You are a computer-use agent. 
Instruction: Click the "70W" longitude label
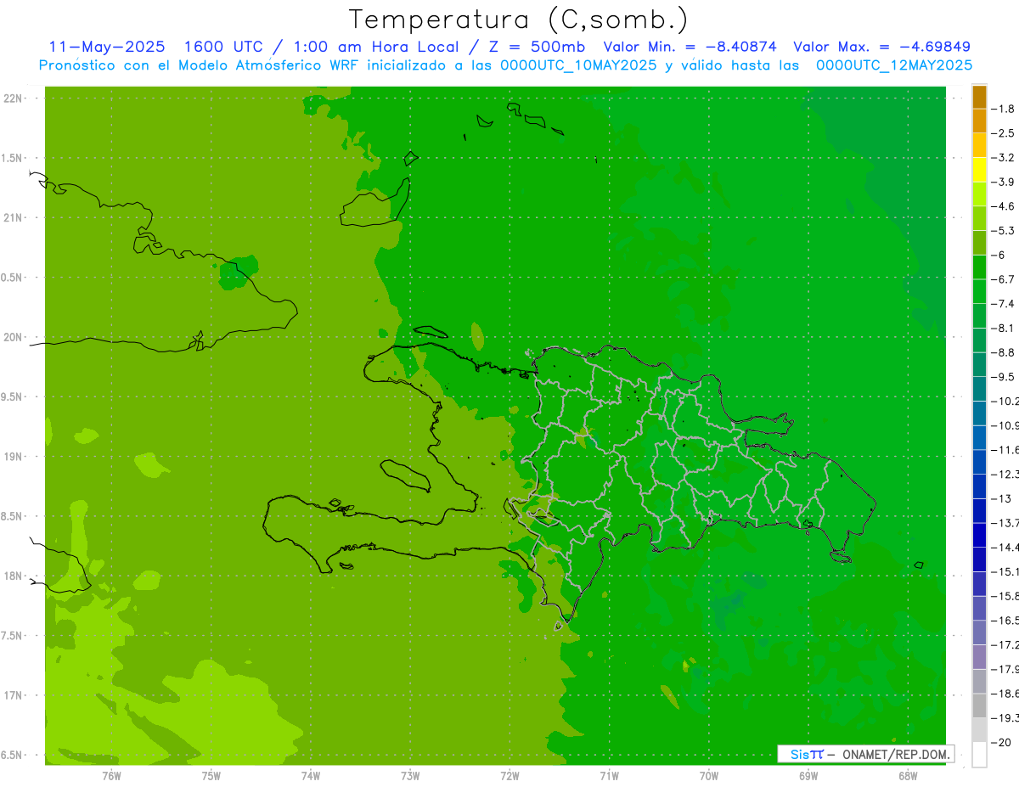coord(709,776)
